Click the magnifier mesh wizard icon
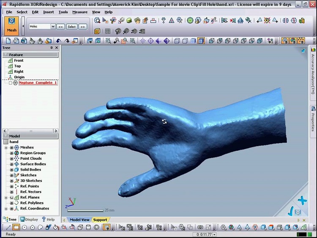This screenshot has height=238, width=317. coord(97,20)
